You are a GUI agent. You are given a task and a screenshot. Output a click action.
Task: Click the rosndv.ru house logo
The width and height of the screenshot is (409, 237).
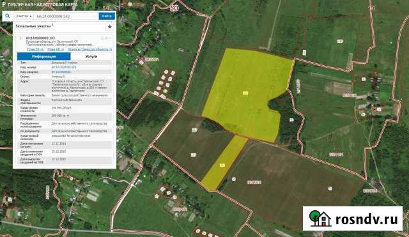pyautogui.click(x=320, y=218)
